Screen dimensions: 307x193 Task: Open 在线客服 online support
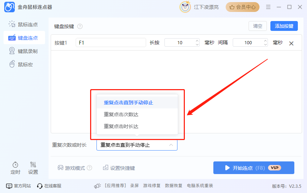click(x=49, y=186)
